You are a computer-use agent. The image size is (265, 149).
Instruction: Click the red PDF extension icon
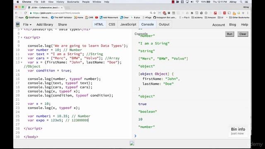(215, 13)
